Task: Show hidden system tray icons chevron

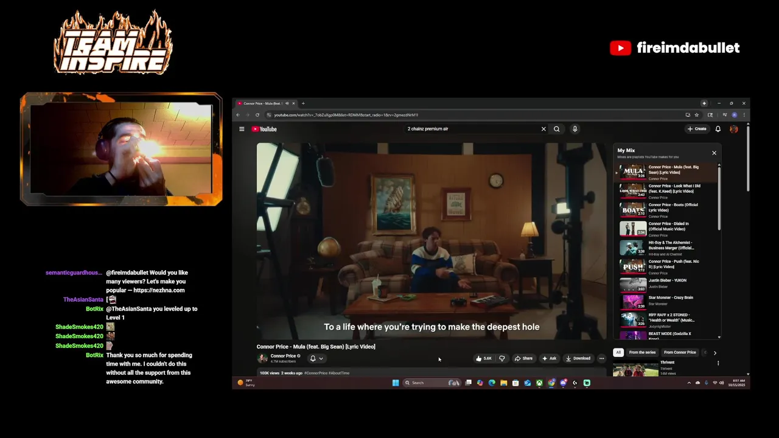Action: click(x=689, y=383)
